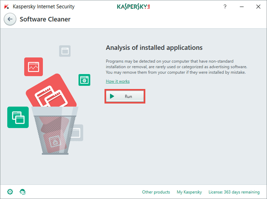
Task: Click the large red tilted windows icon
Action: pyautogui.click(x=51, y=91)
